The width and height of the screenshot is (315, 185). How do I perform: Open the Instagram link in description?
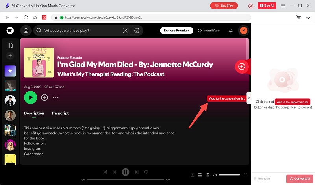click(x=33, y=149)
